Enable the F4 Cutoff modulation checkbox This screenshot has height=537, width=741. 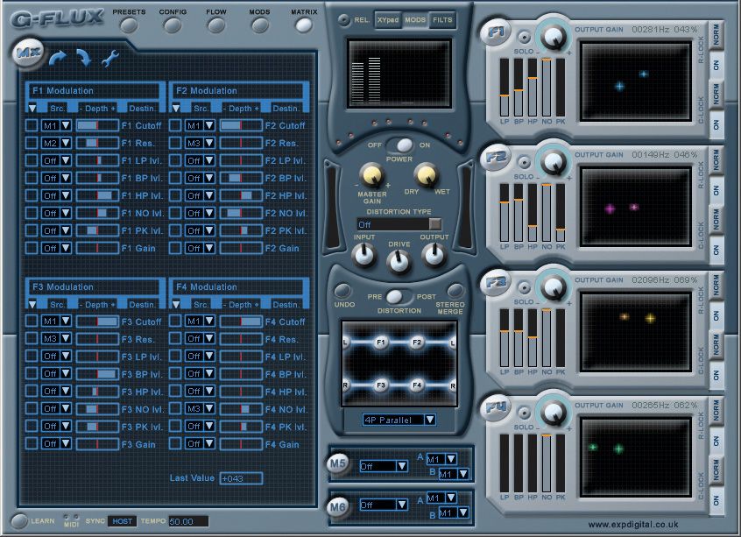pos(175,321)
